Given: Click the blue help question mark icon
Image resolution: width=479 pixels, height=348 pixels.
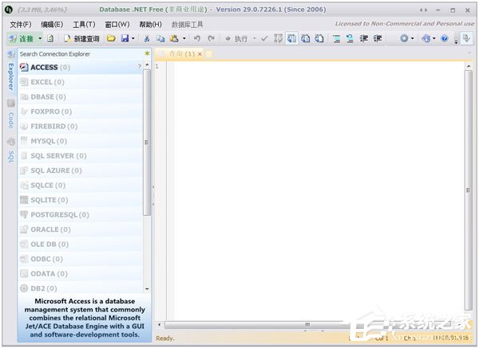Looking at the screenshot, I should [445, 38].
